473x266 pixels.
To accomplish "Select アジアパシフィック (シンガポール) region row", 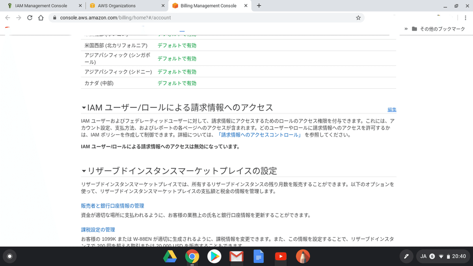I will (x=238, y=58).
